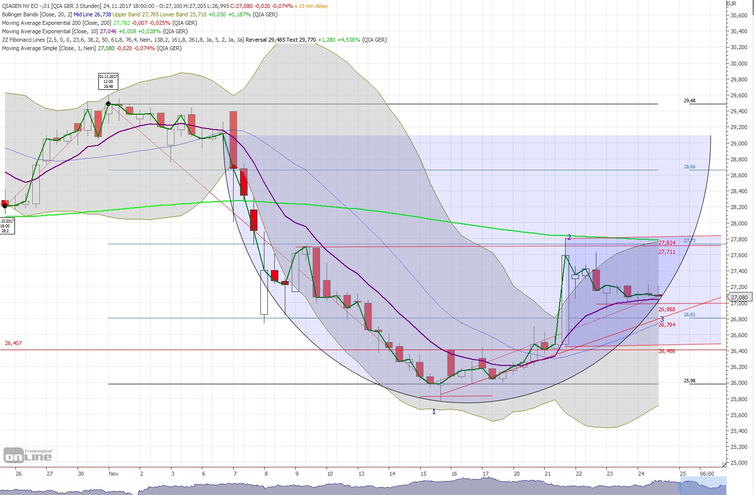Click the red 27,824 level label

[x=667, y=243]
